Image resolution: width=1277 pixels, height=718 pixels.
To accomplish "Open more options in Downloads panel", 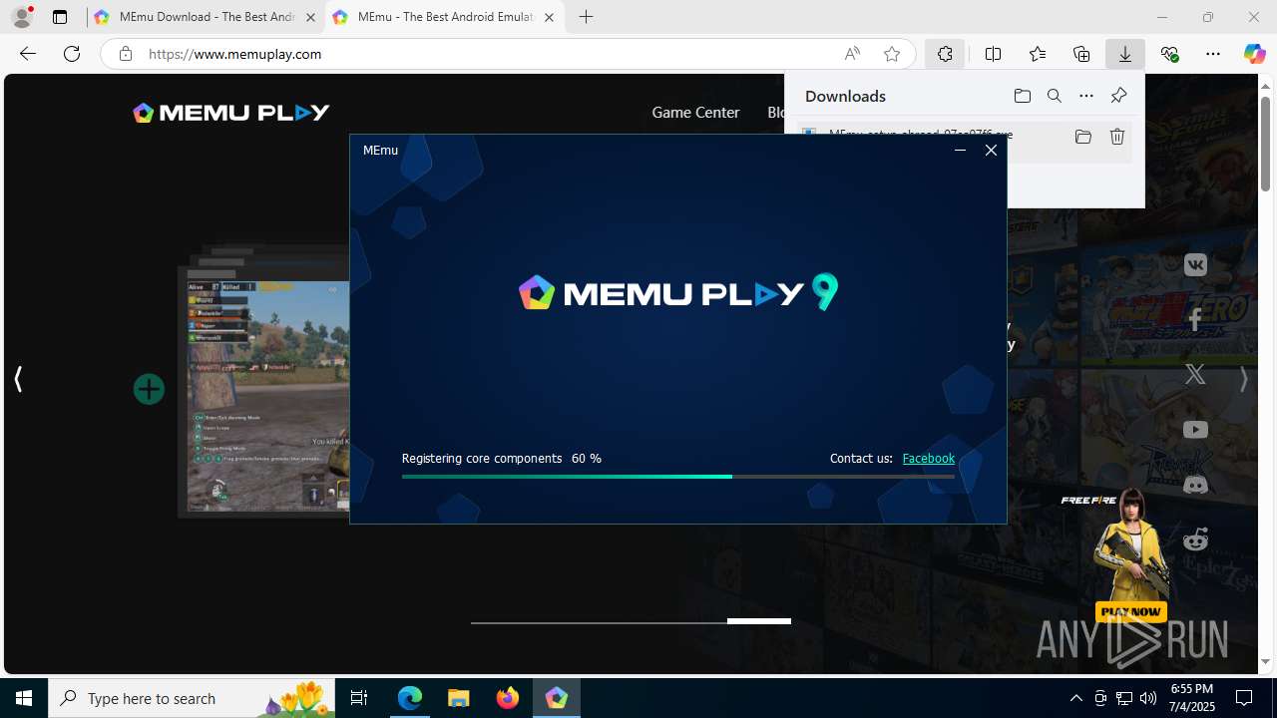I will [x=1085, y=96].
